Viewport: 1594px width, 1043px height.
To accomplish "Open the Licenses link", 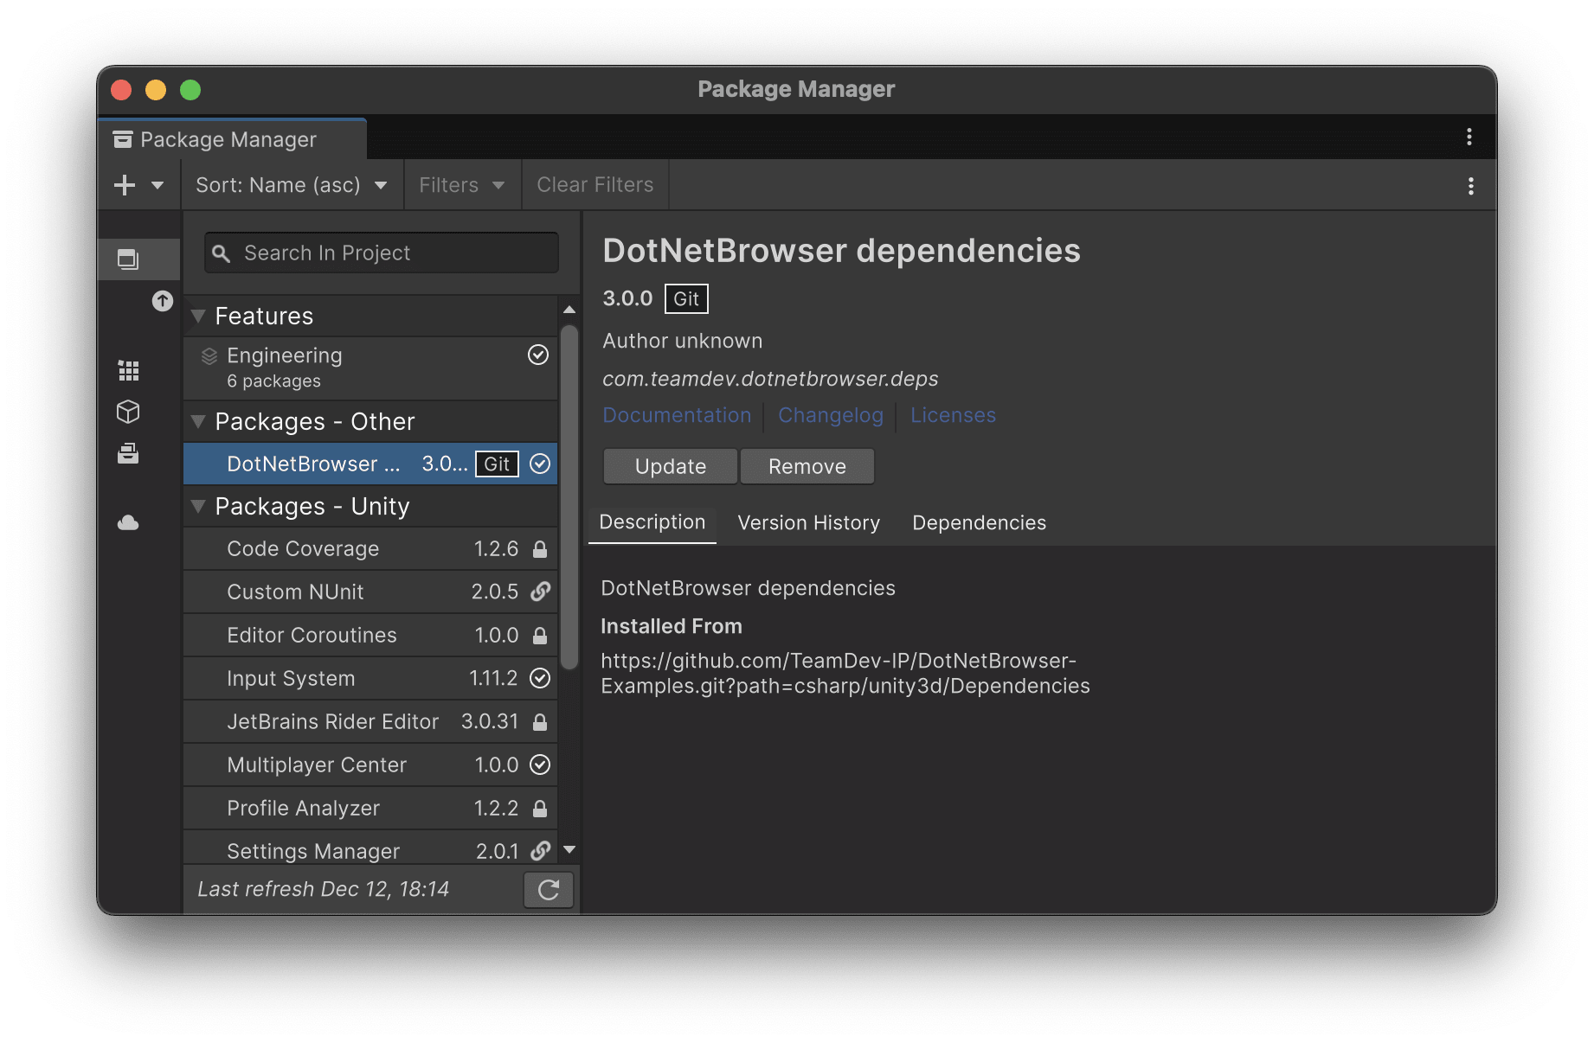I will tap(953, 416).
